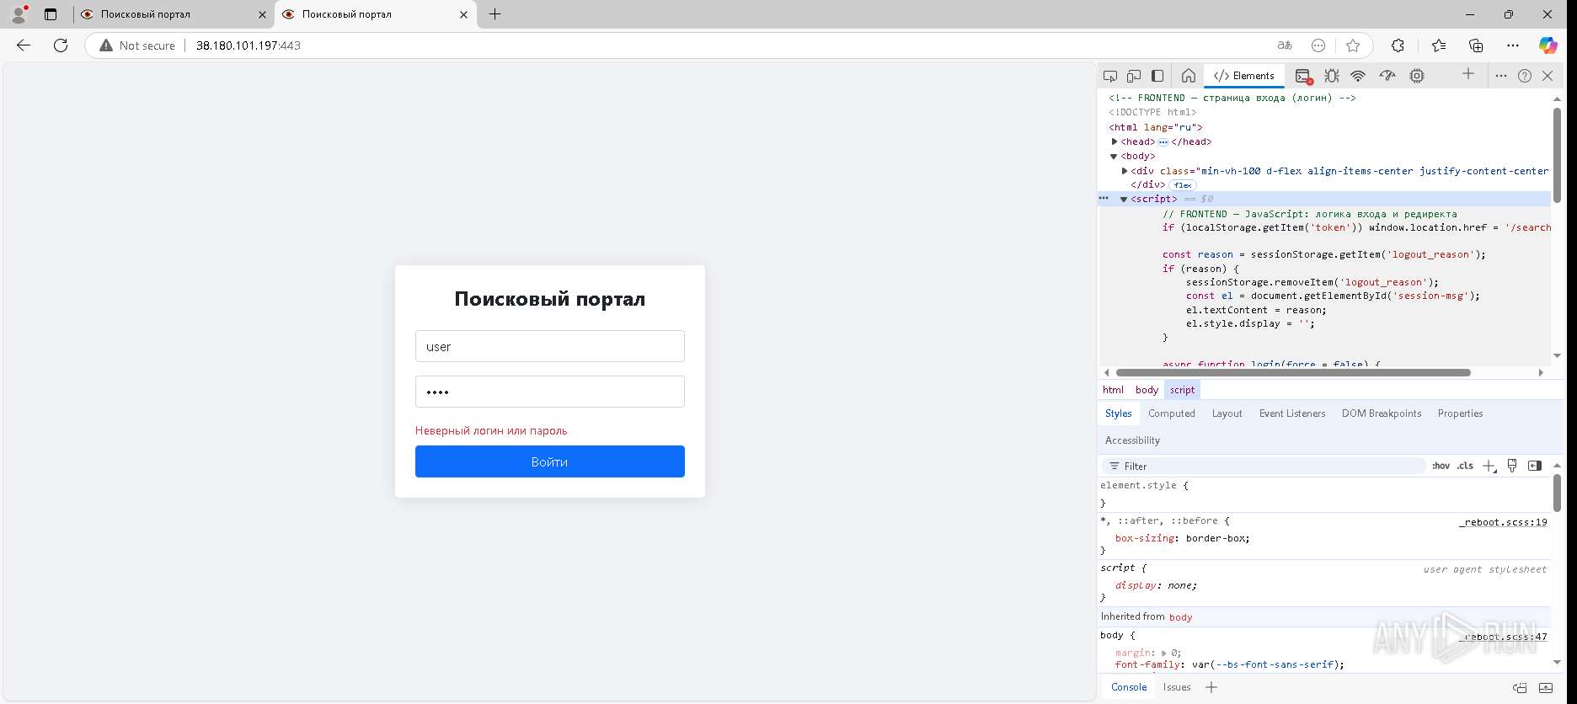
Task: Collapse the body element node
Action: (x=1114, y=156)
